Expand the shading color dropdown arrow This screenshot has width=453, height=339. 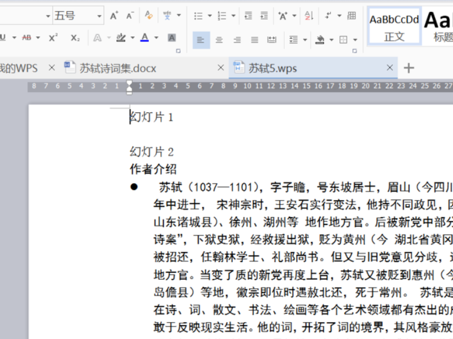click(x=331, y=40)
